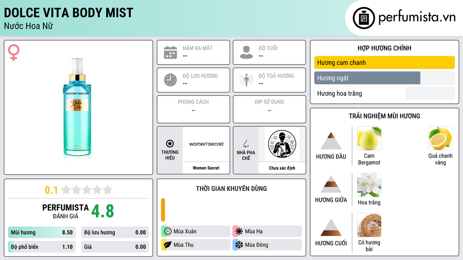
Task: Click the person silhouette icon for Độ Tuổi
Action: point(246,52)
